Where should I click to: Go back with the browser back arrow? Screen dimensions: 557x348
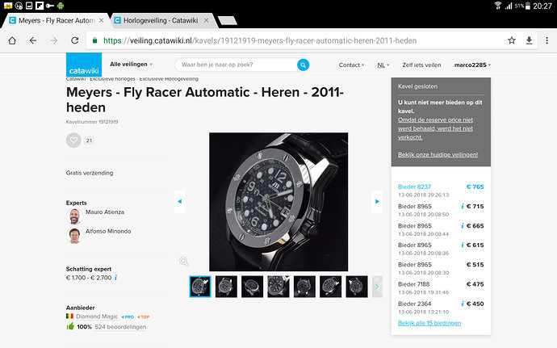[x=33, y=40]
